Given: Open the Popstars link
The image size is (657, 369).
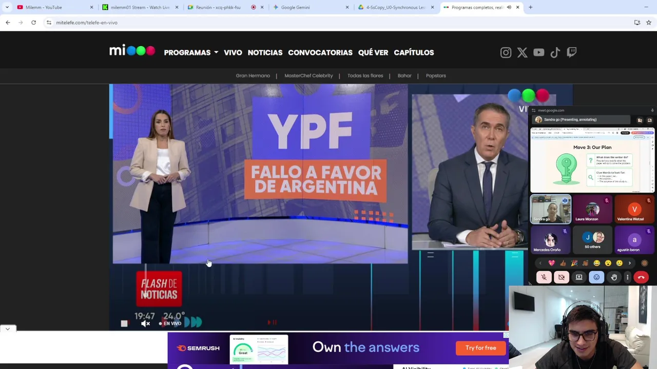Looking at the screenshot, I should [436, 75].
